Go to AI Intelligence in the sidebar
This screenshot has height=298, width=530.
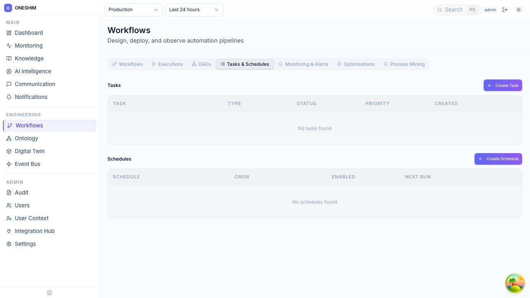click(33, 71)
